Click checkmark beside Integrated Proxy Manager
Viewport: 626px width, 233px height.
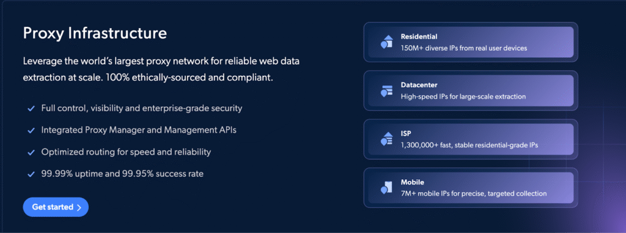(31, 131)
